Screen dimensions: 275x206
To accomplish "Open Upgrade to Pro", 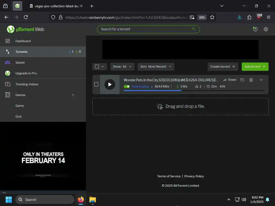I will click(x=43, y=73).
